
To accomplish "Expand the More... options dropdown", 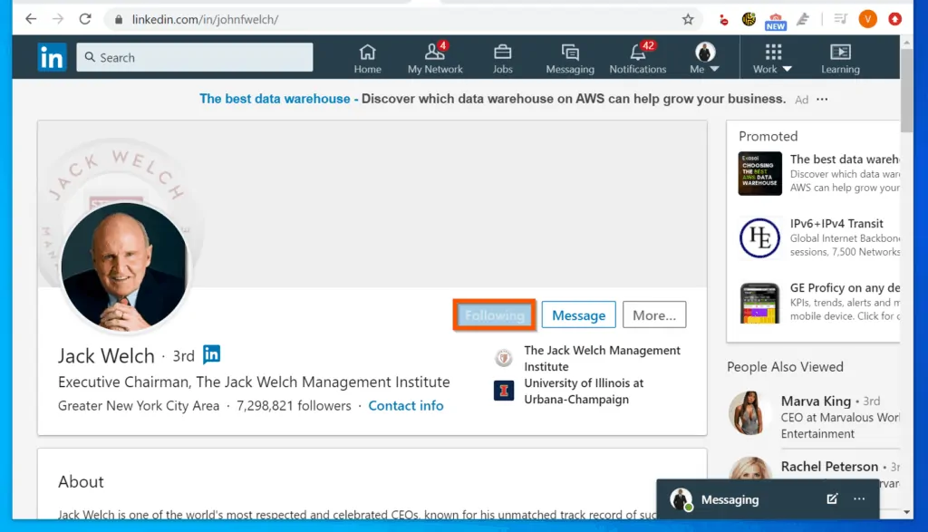I will (x=654, y=314).
